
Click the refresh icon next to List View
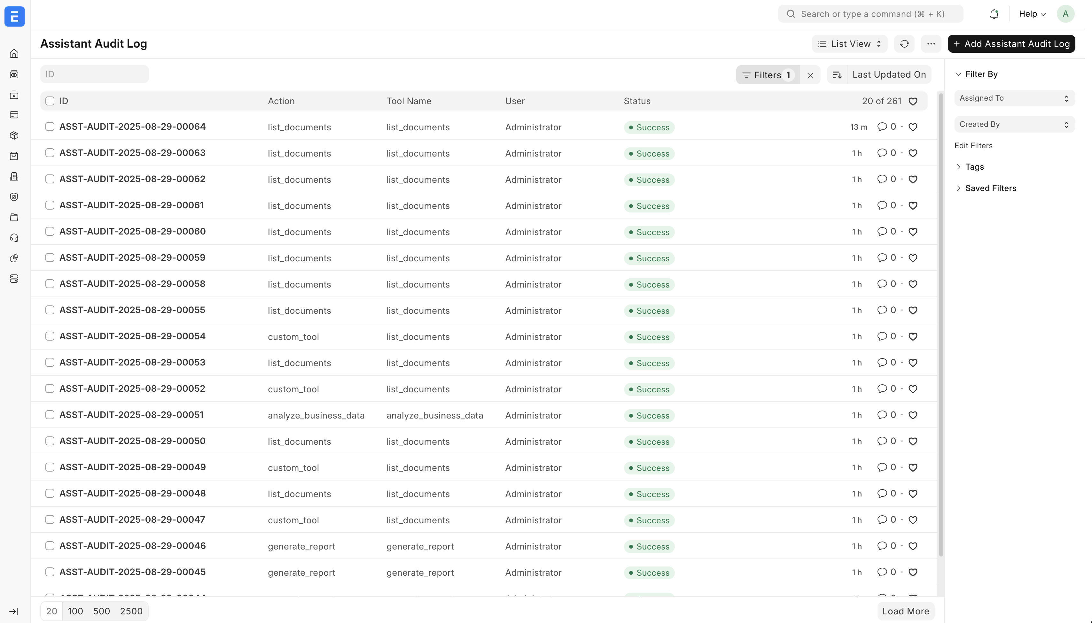click(x=904, y=44)
